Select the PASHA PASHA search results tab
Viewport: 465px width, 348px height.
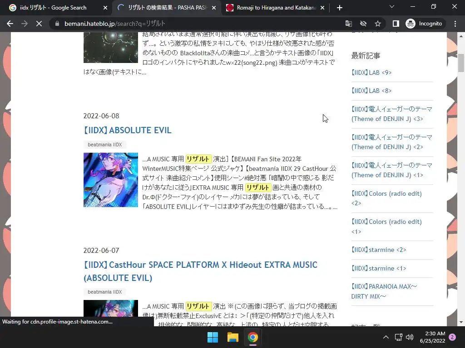tap(167, 8)
